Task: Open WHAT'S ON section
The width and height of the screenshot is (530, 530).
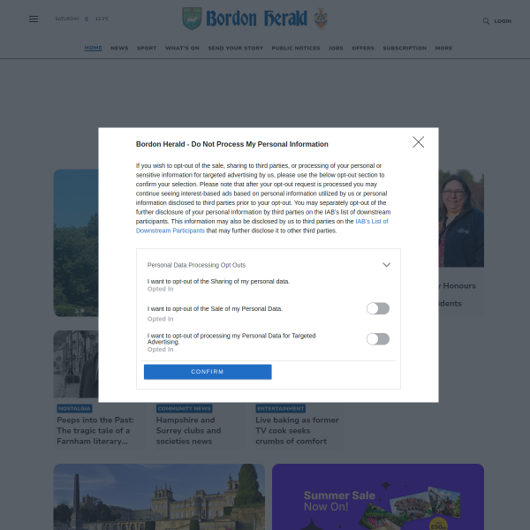Action: point(182,48)
